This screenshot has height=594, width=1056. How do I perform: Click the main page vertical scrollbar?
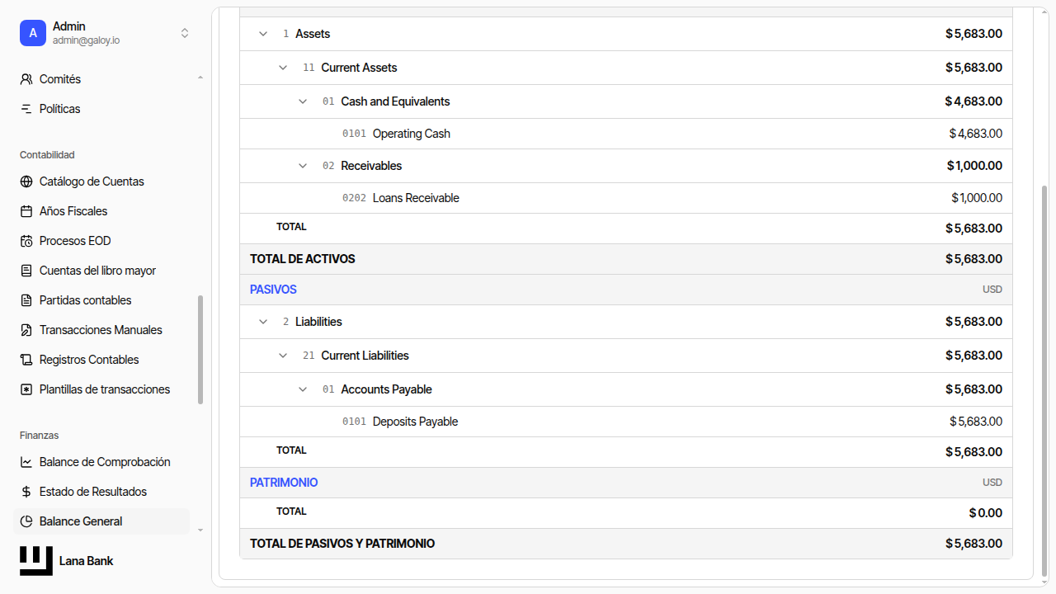pyautogui.click(x=1044, y=381)
